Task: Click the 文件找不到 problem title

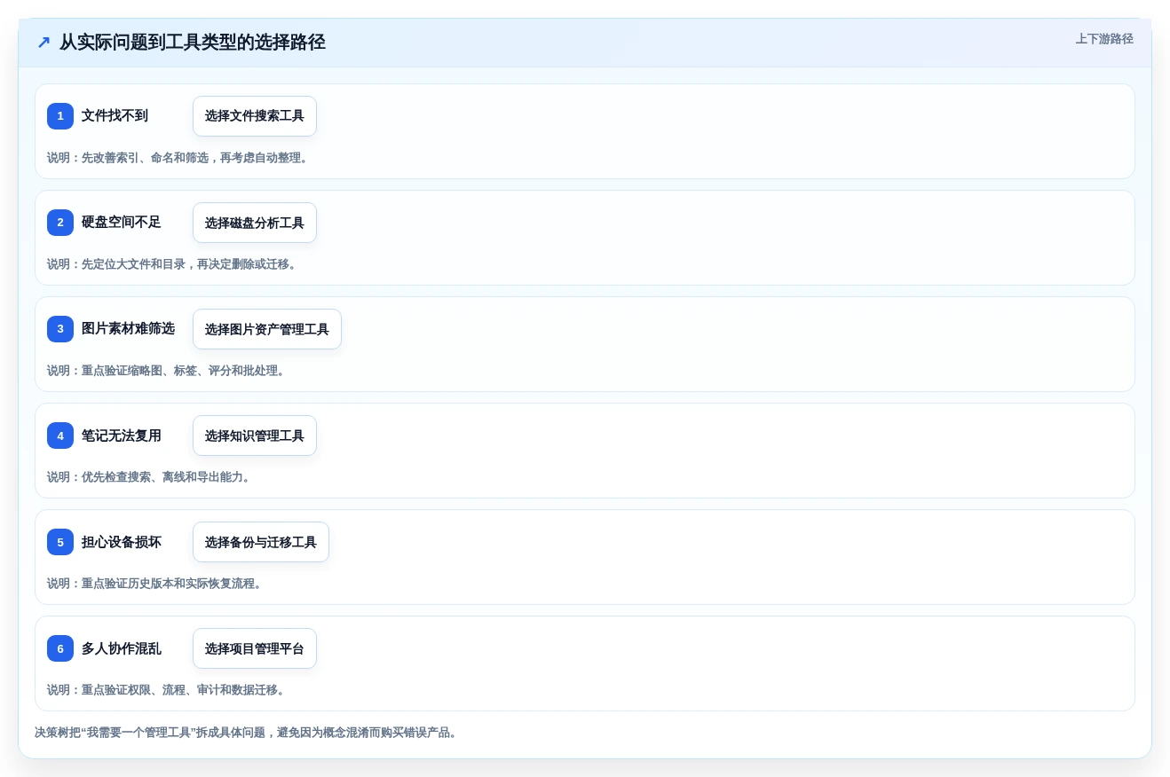Action: pyautogui.click(x=115, y=116)
